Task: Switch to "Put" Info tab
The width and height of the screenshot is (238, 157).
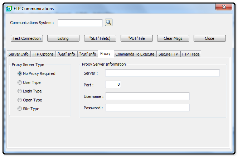Action: point(87,54)
